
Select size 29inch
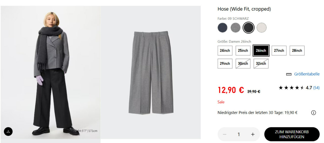pyautogui.click(x=225, y=63)
